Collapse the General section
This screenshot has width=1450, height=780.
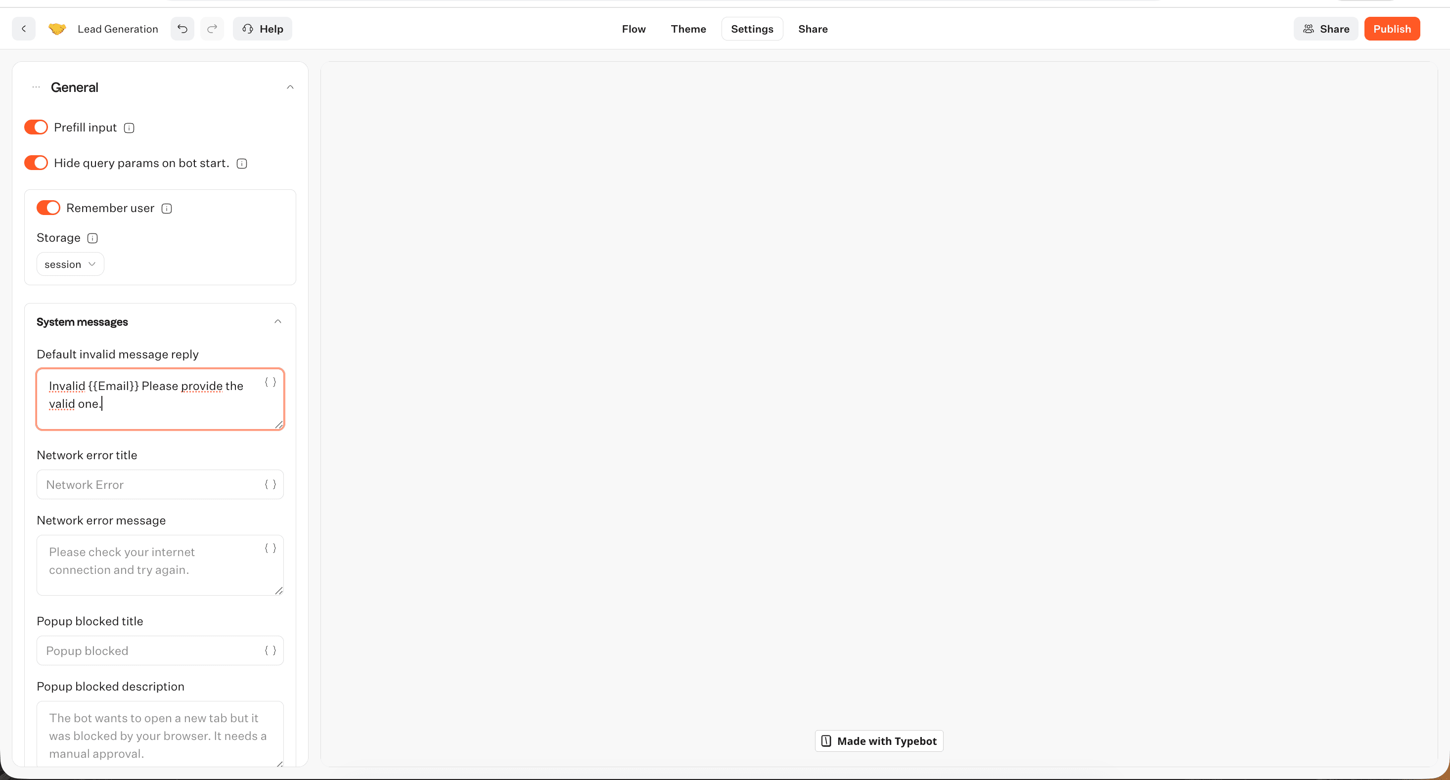tap(290, 87)
